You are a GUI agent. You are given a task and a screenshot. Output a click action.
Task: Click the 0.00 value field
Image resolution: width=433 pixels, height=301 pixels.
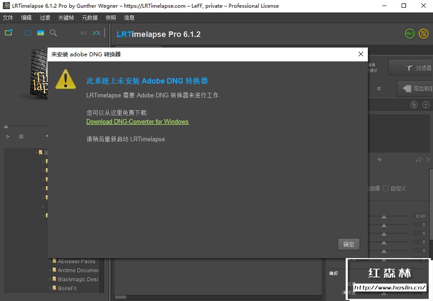pos(421,216)
